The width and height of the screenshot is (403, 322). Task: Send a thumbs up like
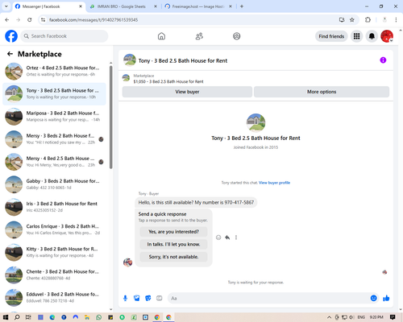point(386,298)
